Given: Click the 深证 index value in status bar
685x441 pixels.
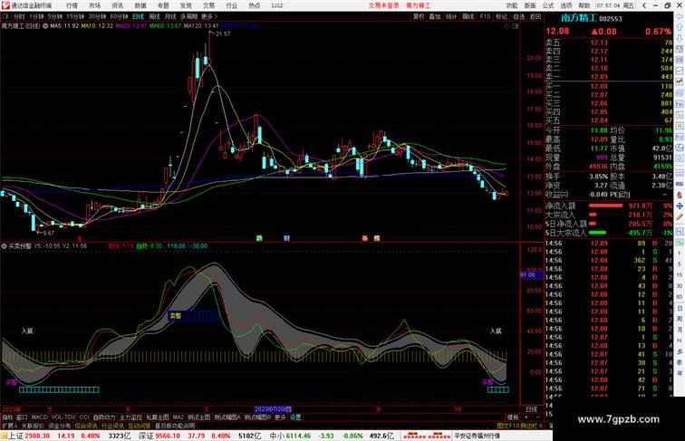Looking at the screenshot, I should 169,436.
